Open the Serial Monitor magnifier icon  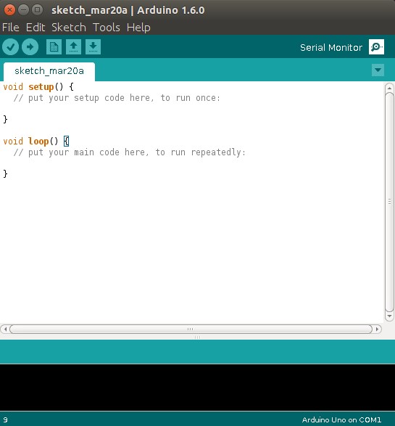click(x=376, y=47)
